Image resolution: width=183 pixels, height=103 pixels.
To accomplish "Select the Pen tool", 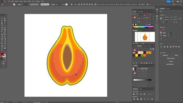I will 2,23.
